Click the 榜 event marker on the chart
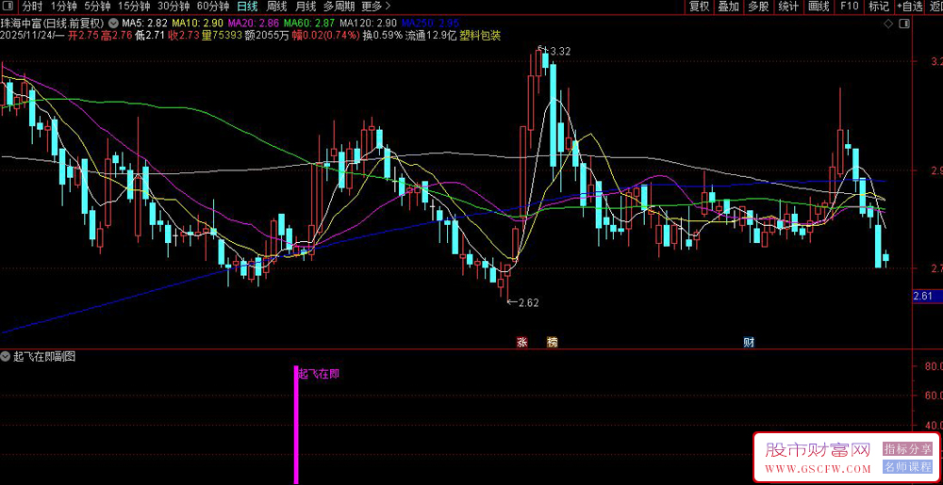 pyautogui.click(x=553, y=342)
